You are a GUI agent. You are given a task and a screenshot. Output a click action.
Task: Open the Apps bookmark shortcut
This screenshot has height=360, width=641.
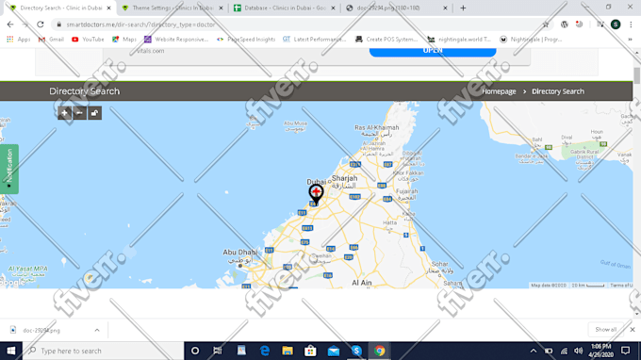pos(19,40)
